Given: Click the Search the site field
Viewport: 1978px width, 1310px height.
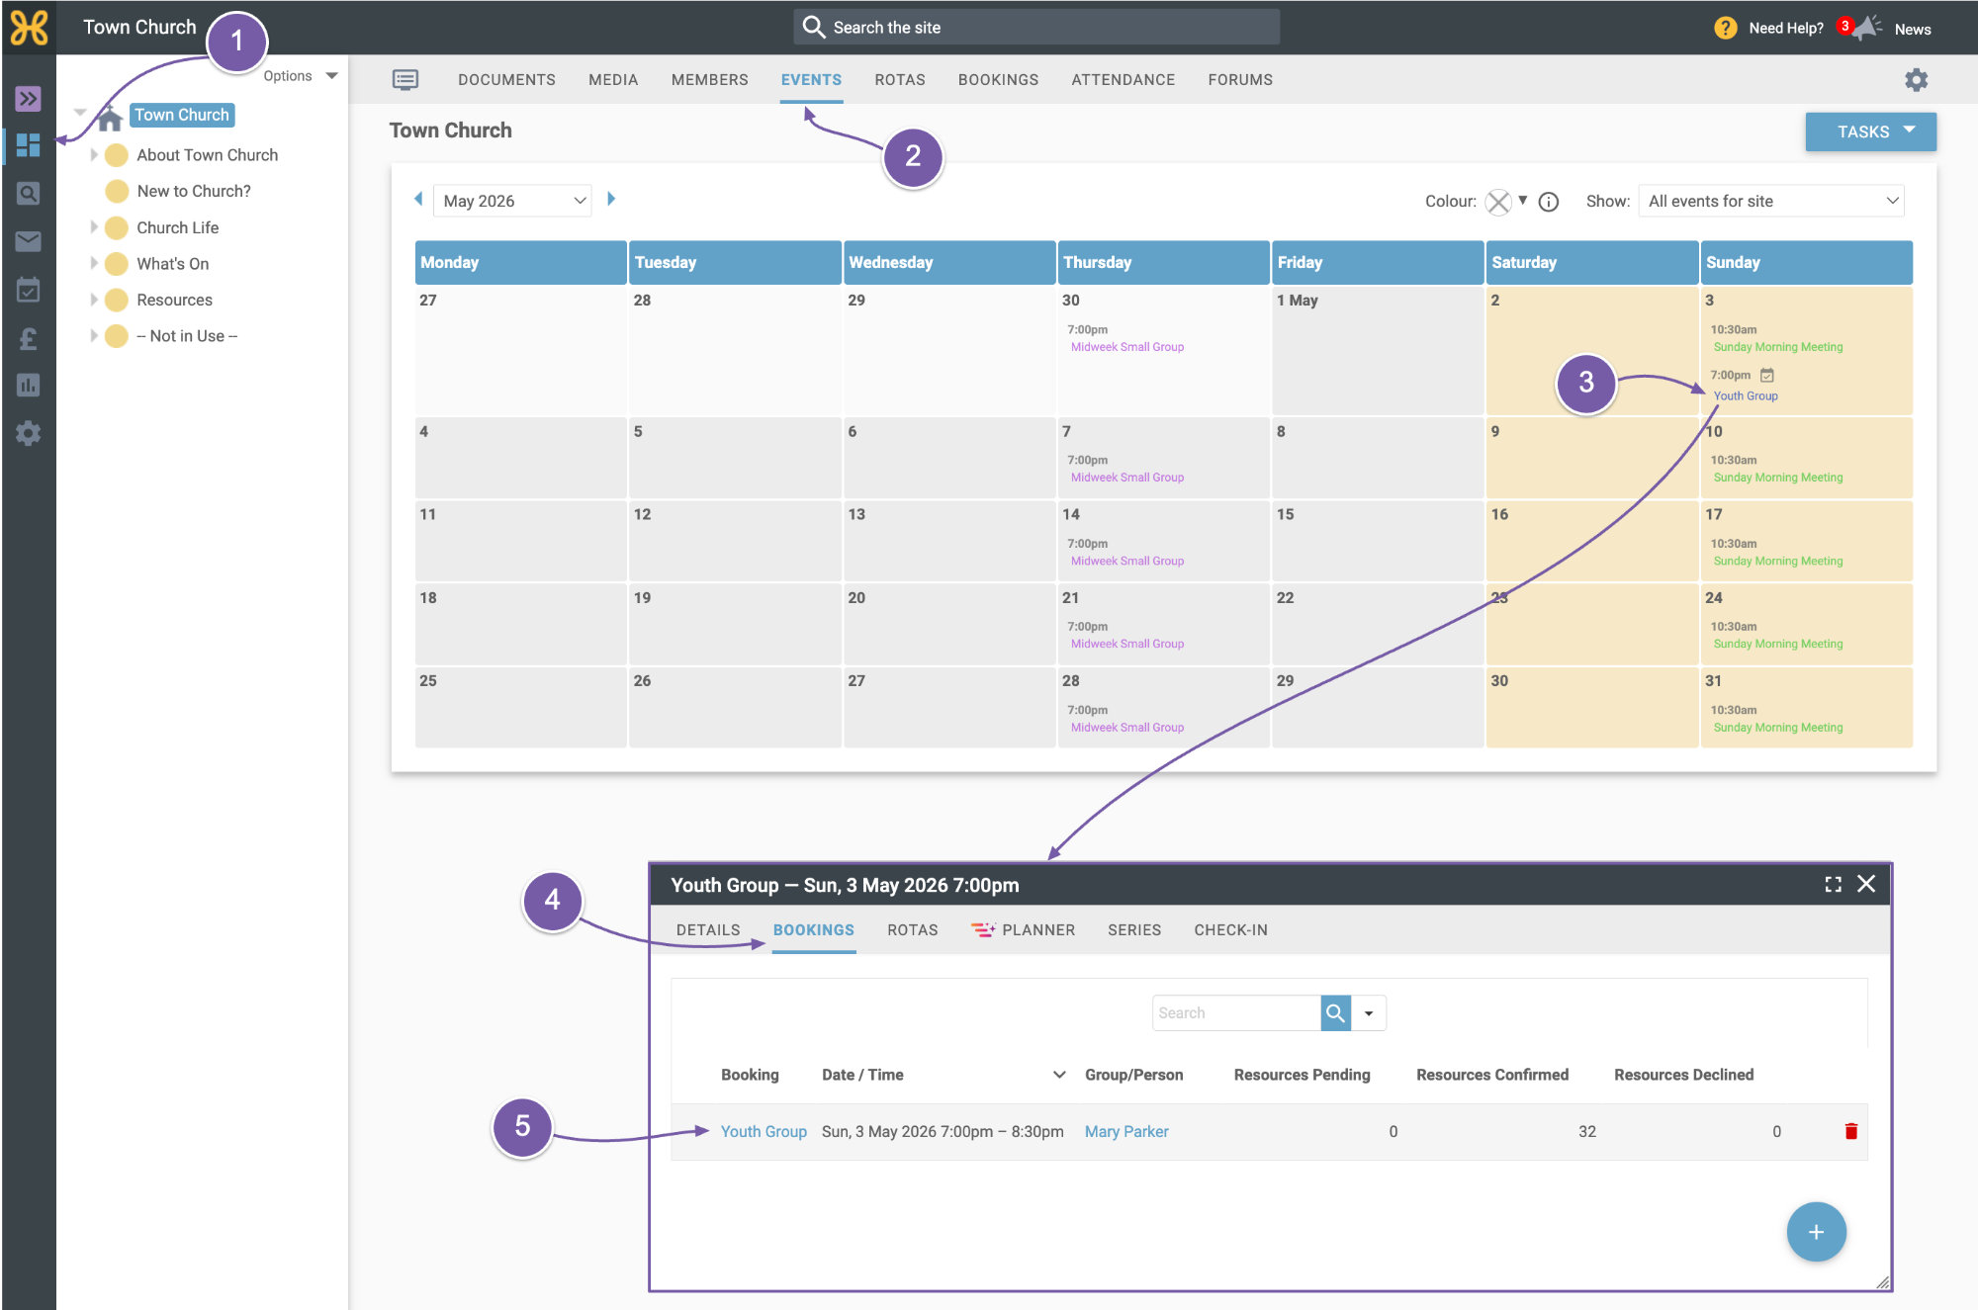Looking at the screenshot, I should tap(1036, 27).
